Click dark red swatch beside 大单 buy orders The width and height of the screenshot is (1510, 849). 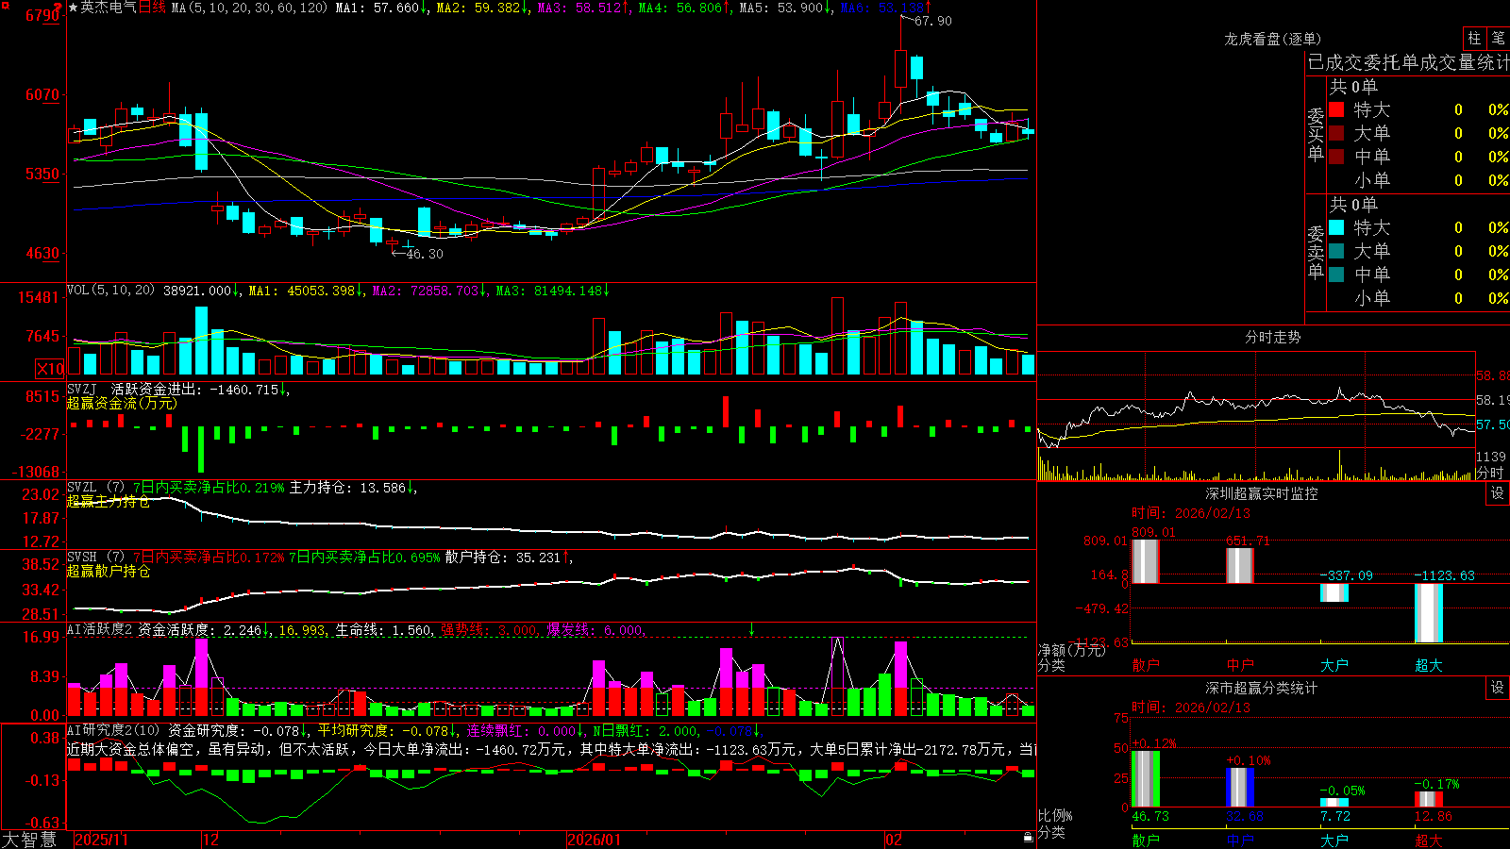point(1336,133)
